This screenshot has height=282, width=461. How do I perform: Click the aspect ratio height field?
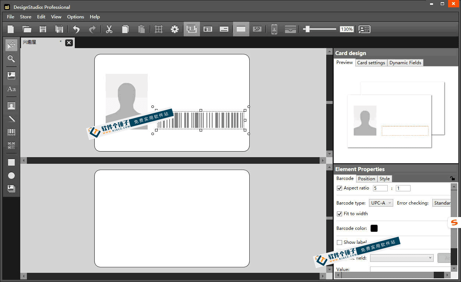coord(403,188)
